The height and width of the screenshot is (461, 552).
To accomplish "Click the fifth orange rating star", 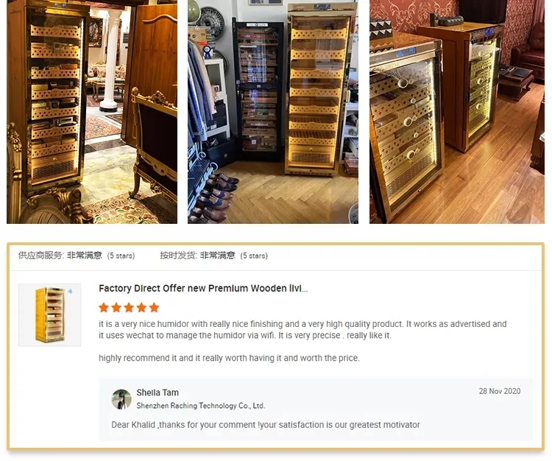I will (155, 307).
